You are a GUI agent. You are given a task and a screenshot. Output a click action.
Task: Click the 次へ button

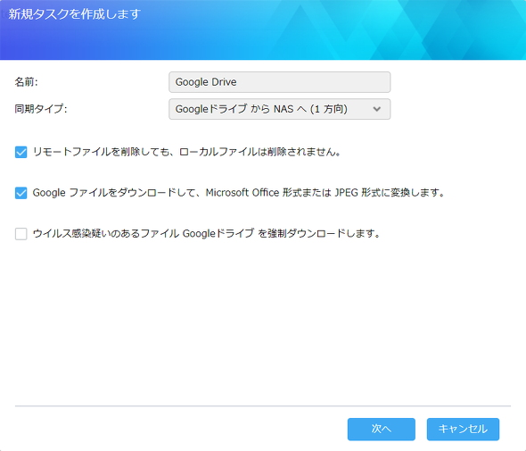click(x=381, y=429)
